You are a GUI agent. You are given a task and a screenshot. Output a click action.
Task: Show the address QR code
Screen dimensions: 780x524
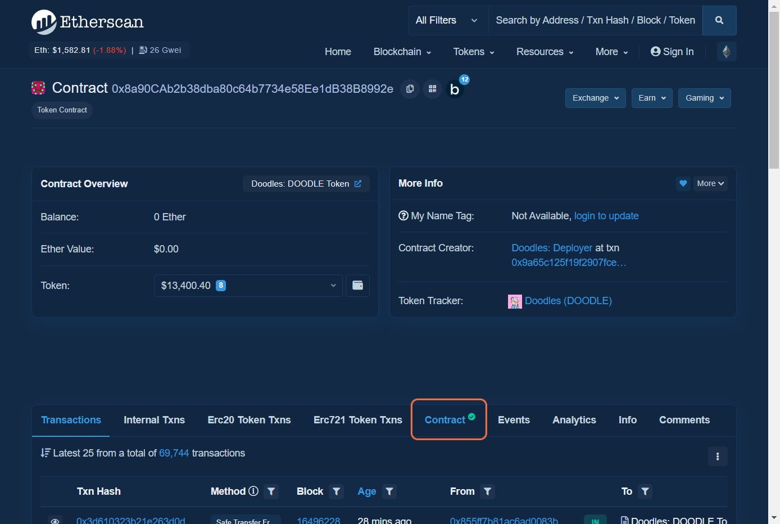click(432, 89)
